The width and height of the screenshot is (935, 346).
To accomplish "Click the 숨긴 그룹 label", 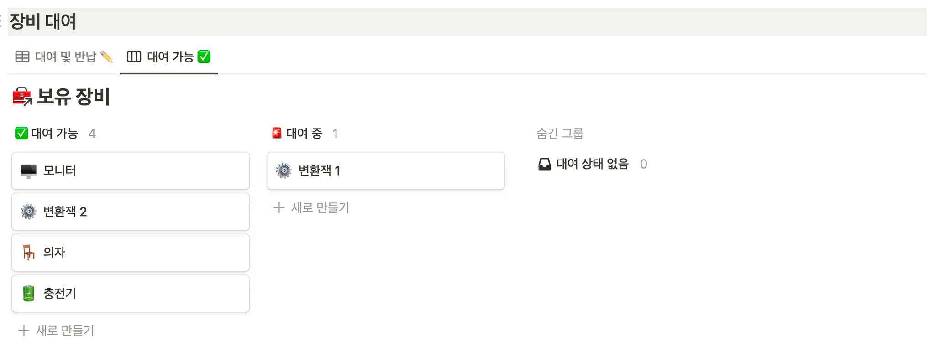I will pos(560,134).
